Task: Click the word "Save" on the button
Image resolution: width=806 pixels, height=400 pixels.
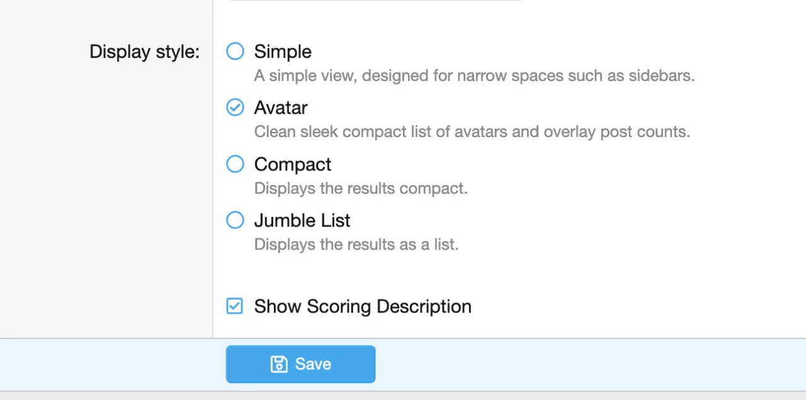Action: click(x=313, y=364)
